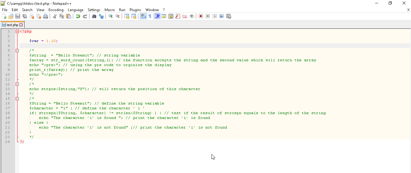Viewport: 411px width, 173px height.
Task: Place cursor on empty line 4
Action: [x=215, y=46]
